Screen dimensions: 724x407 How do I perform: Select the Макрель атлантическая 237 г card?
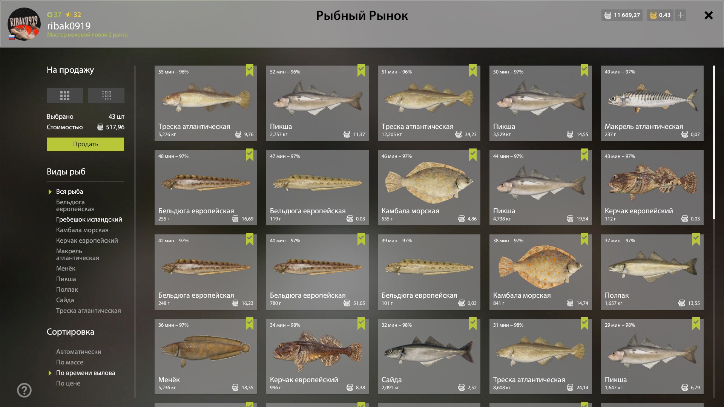click(652, 103)
